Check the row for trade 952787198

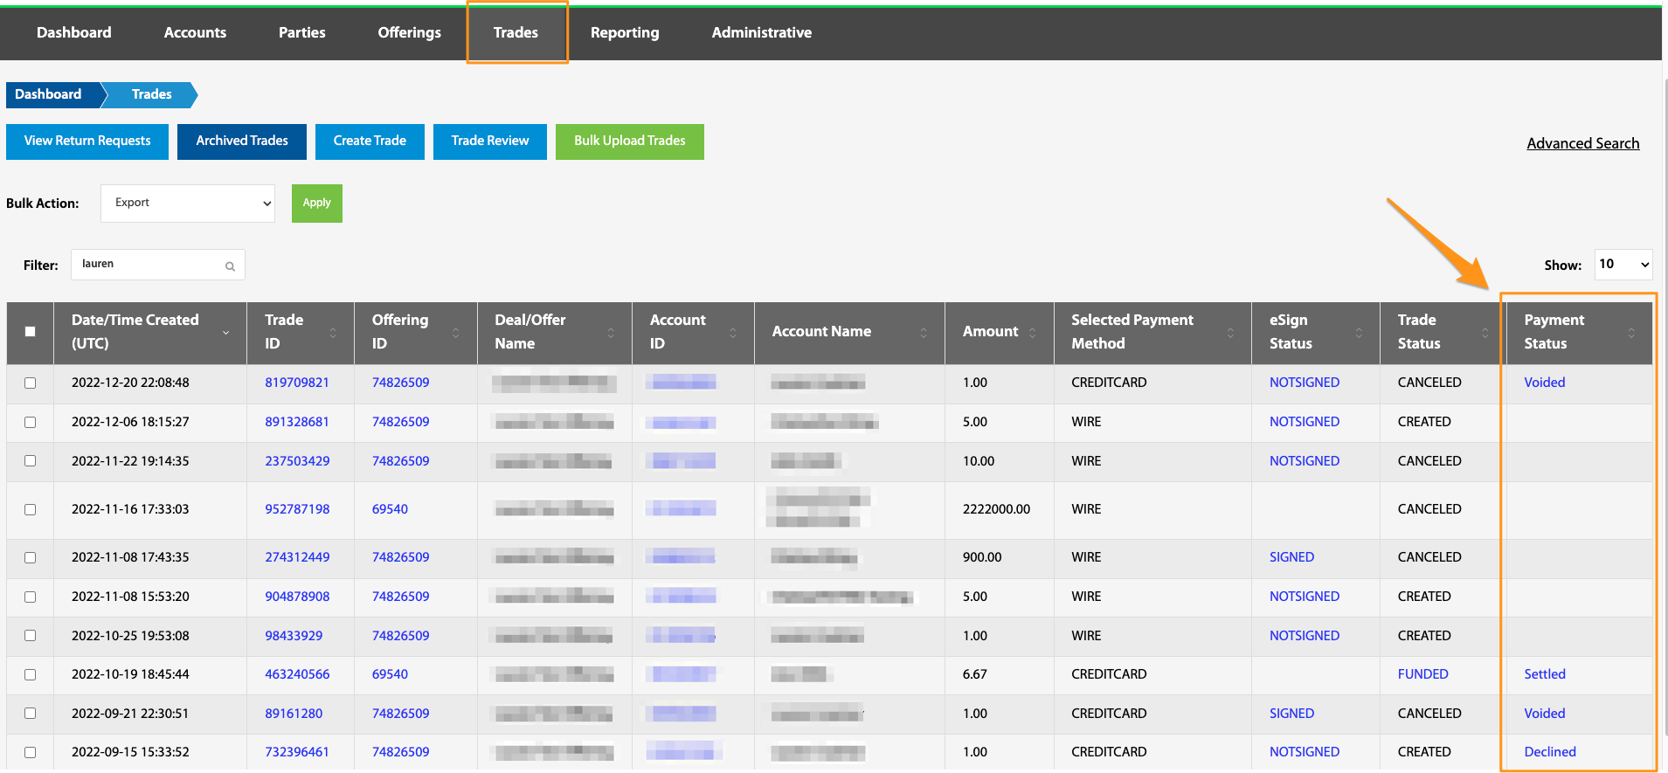(31, 509)
